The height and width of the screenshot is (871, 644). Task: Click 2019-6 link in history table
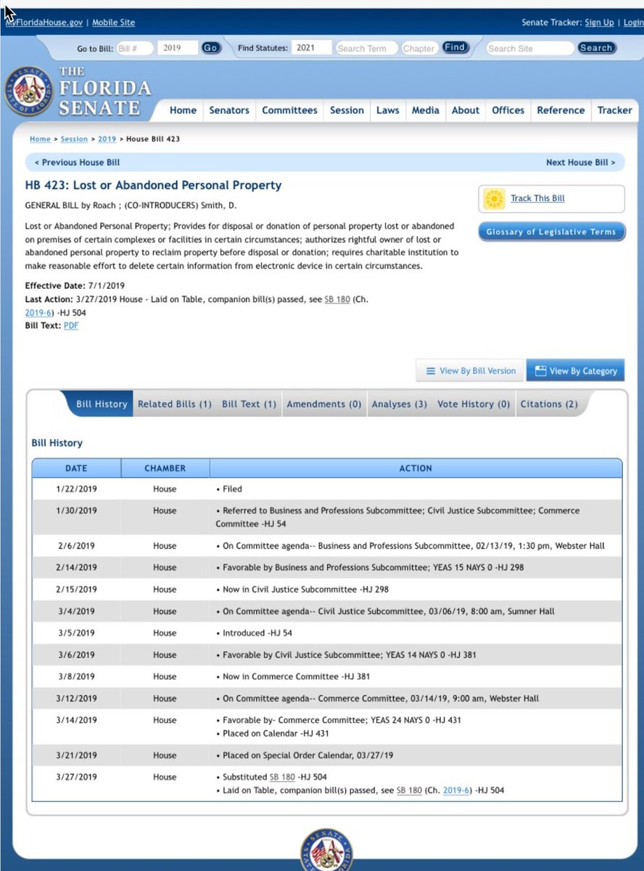pos(456,790)
